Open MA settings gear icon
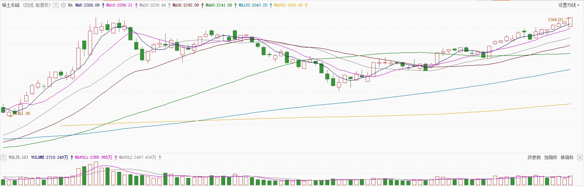Screen dimensions: 584x187 click(x=63, y=5)
